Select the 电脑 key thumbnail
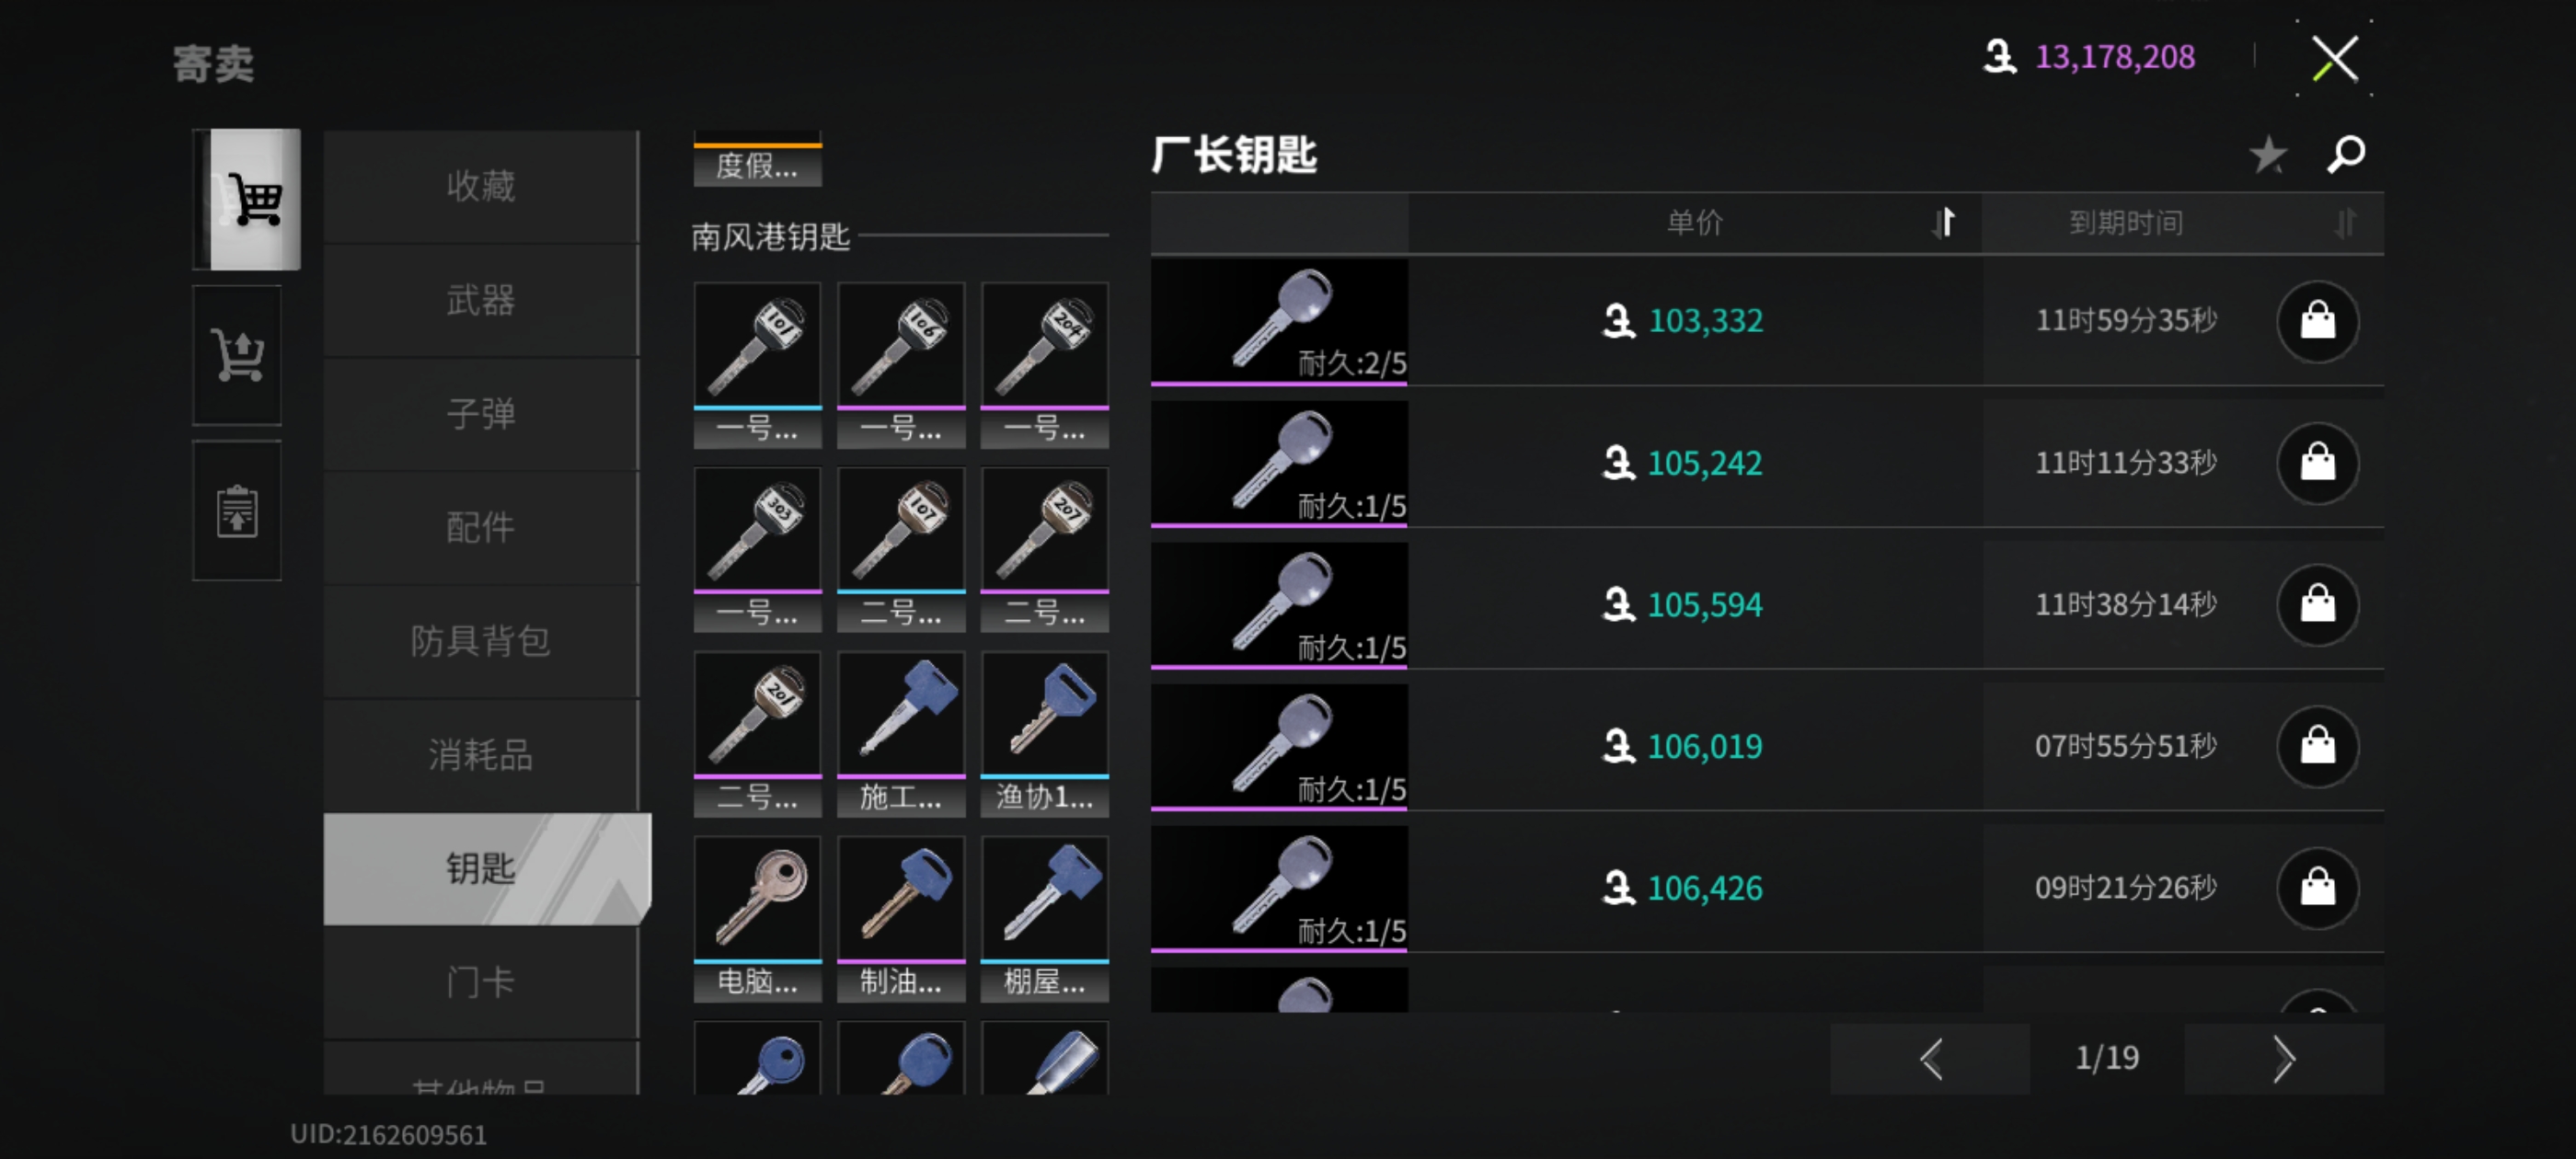 757,918
